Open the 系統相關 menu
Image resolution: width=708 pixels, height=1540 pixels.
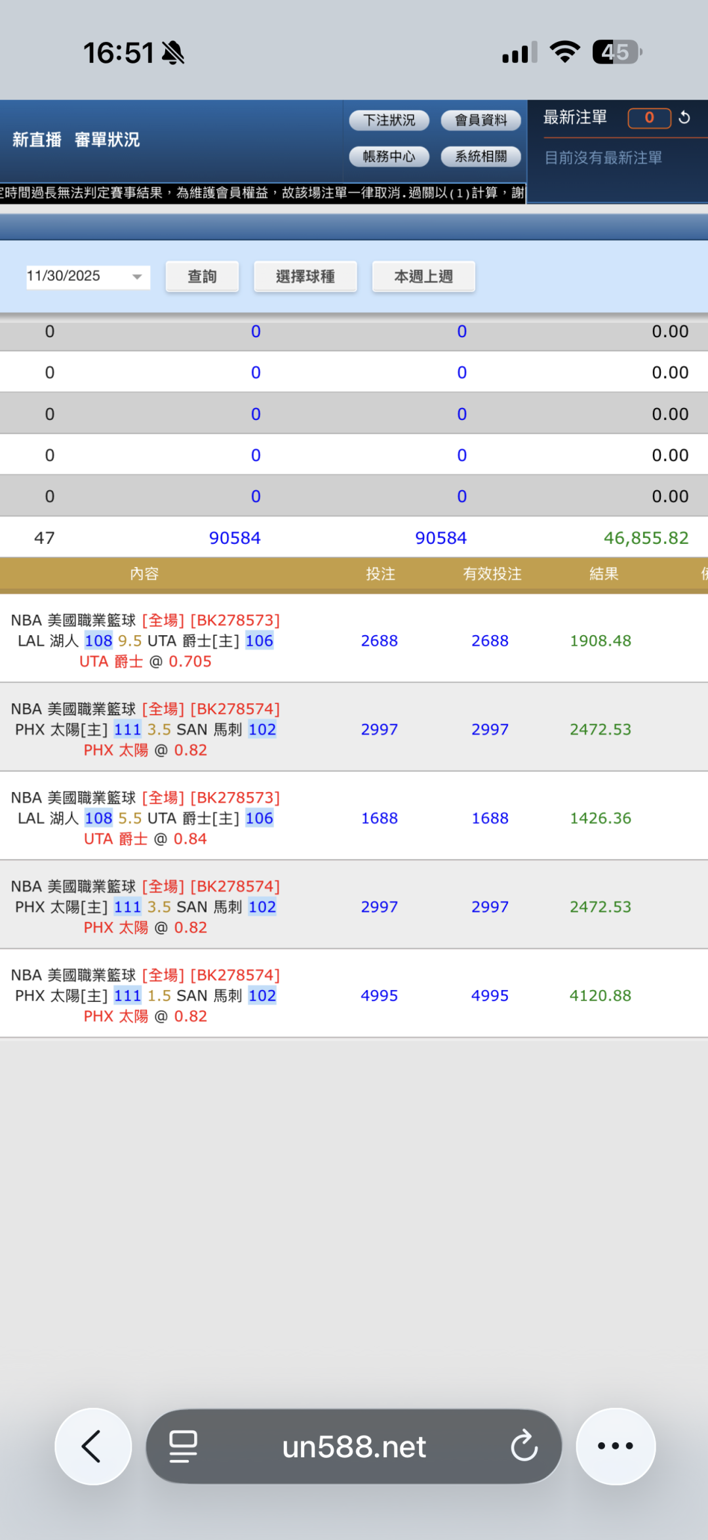point(481,156)
